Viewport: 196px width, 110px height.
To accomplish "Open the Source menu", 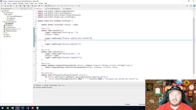I will point(9,3).
